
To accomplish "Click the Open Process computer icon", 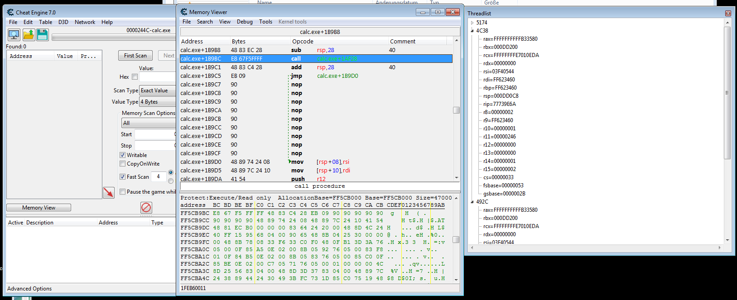I will click(x=14, y=34).
